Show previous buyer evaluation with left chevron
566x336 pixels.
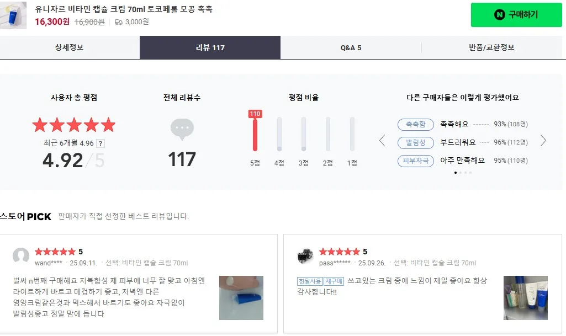382,141
